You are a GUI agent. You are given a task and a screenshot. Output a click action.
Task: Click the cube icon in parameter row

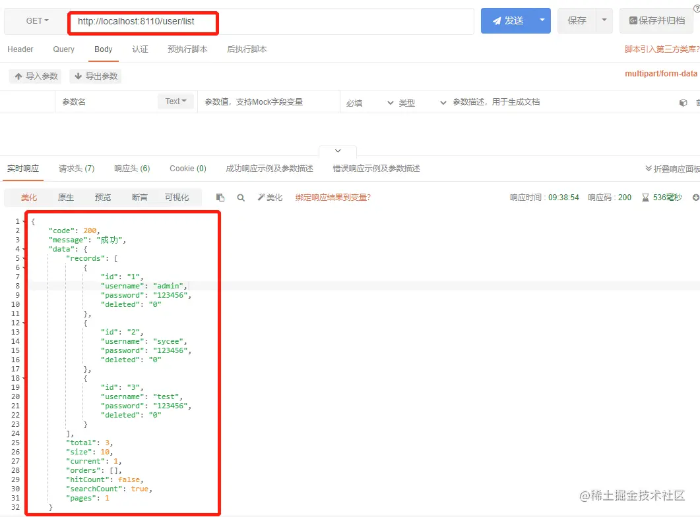tap(683, 103)
